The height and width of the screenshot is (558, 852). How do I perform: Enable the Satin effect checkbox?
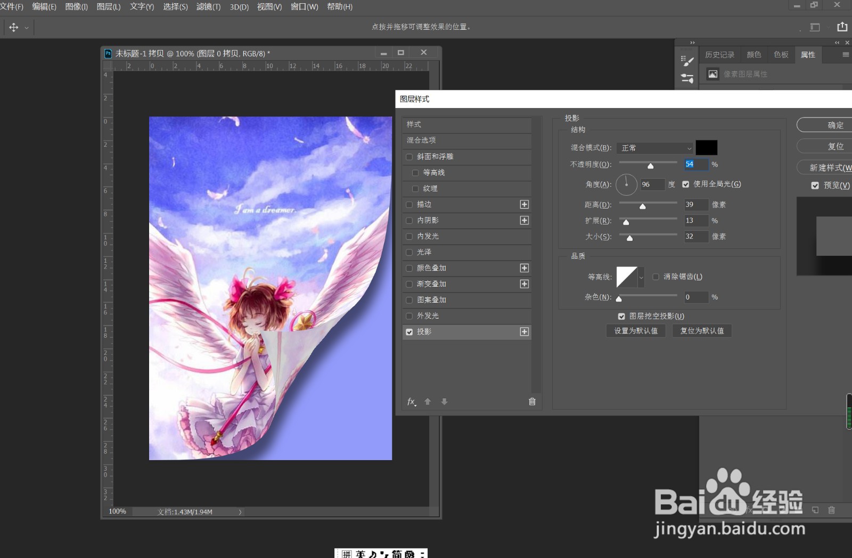pyautogui.click(x=409, y=252)
